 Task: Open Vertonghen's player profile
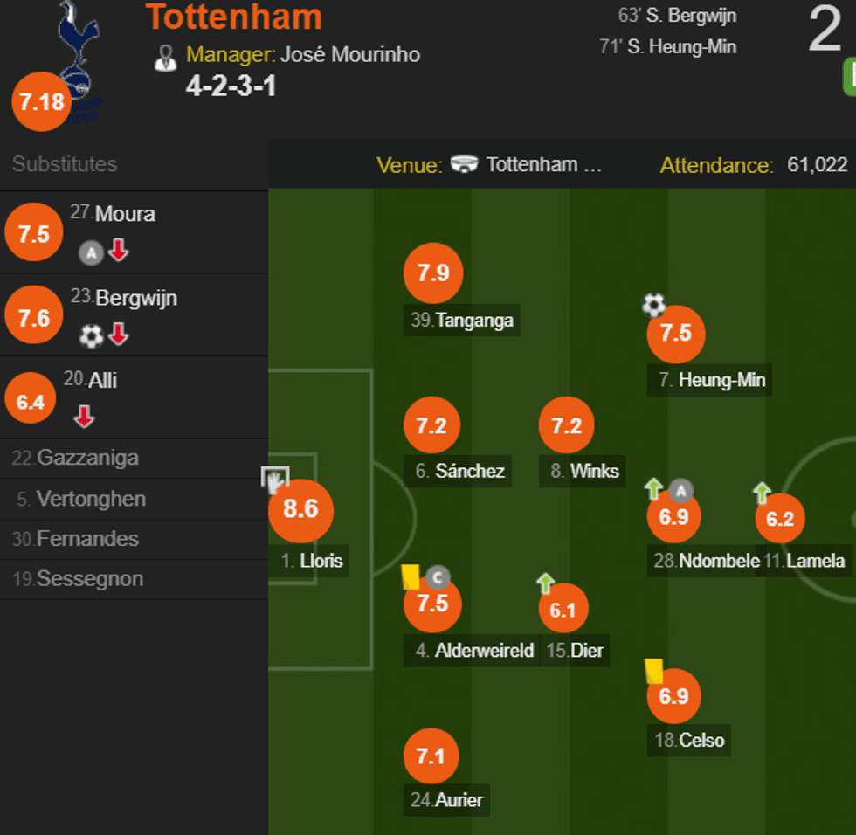[91, 499]
